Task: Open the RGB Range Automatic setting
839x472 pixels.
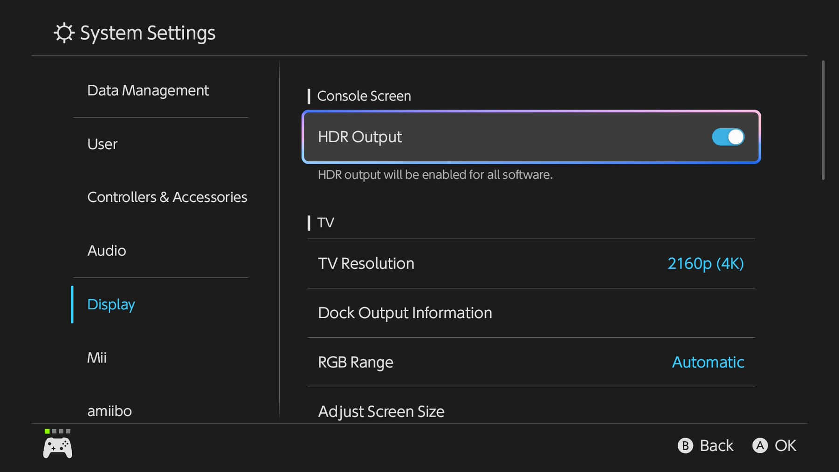Action: pos(531,363)
